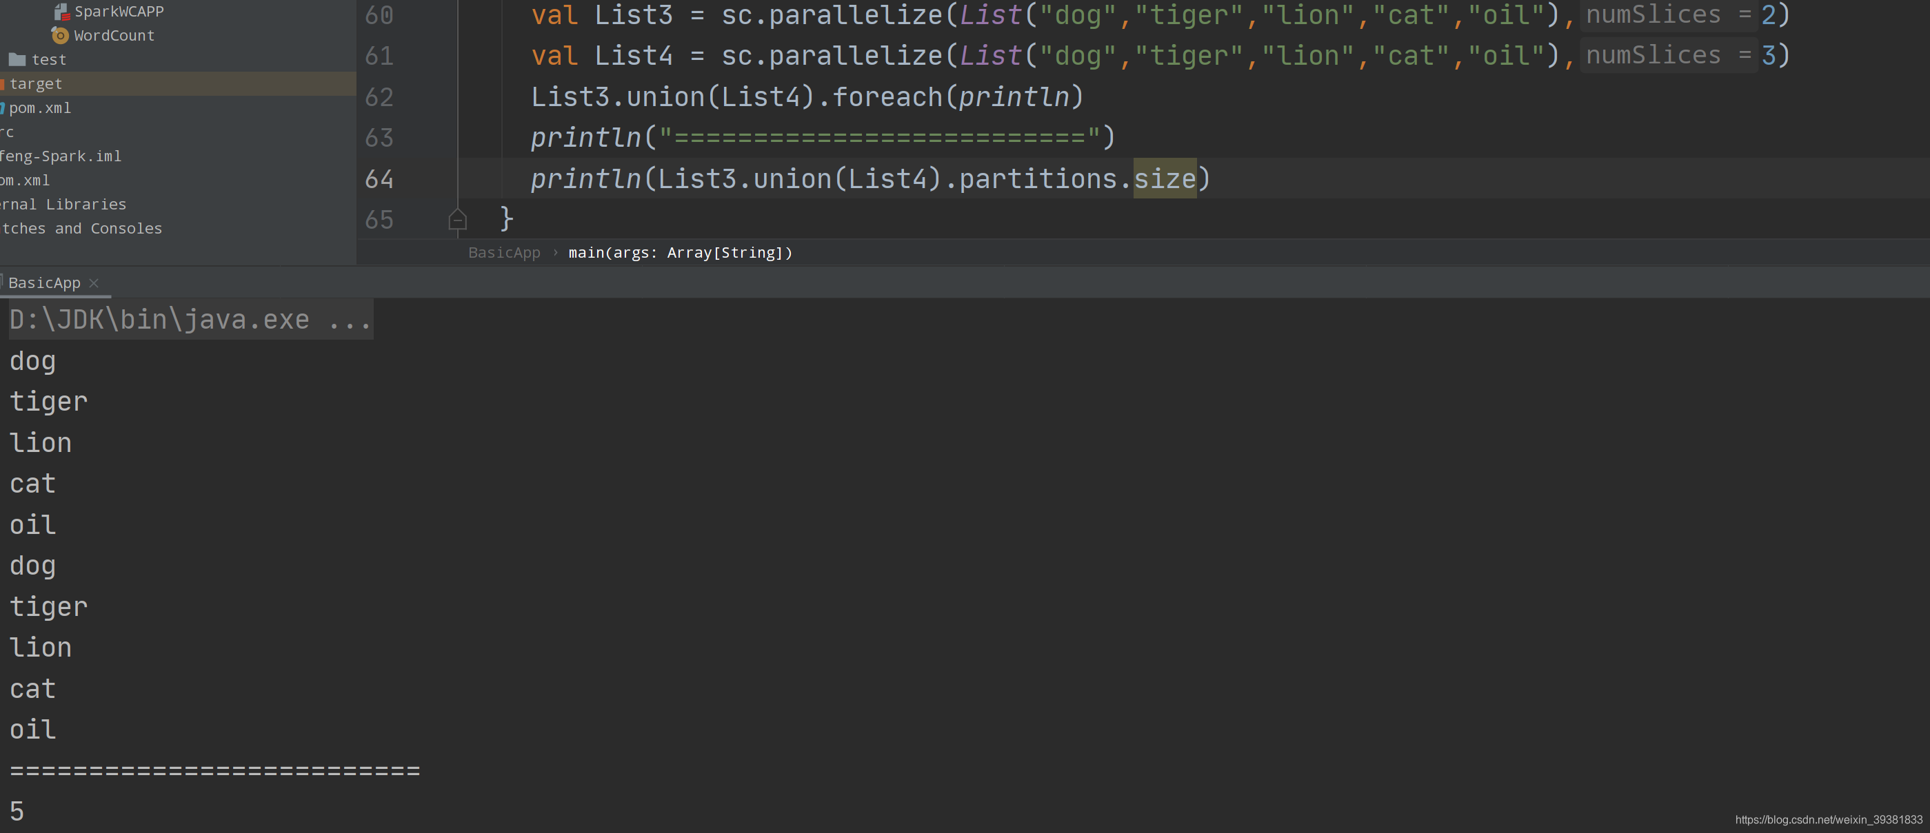Image resolution: width=1930 pixels, height=833 pixels.
Task: Click line number 61 in gutter
Action: [x=379, y=56]
